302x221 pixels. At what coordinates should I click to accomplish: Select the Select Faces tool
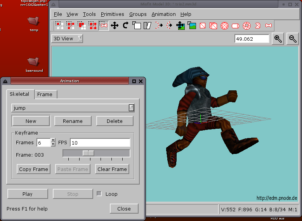click(x=70, y=25)
